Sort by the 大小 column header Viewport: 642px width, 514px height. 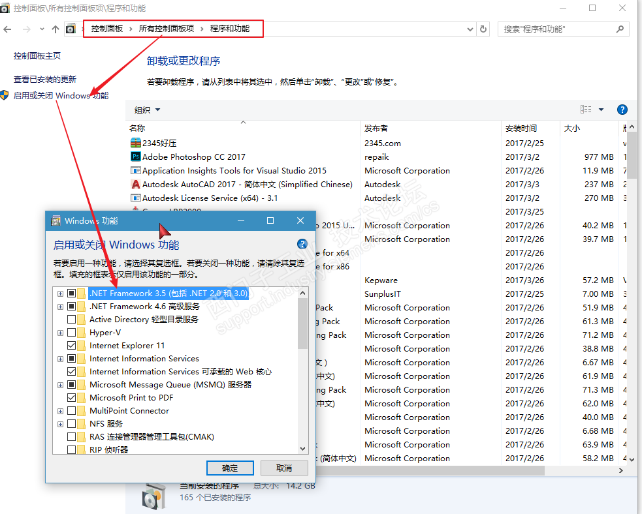[x=589, y=128]
